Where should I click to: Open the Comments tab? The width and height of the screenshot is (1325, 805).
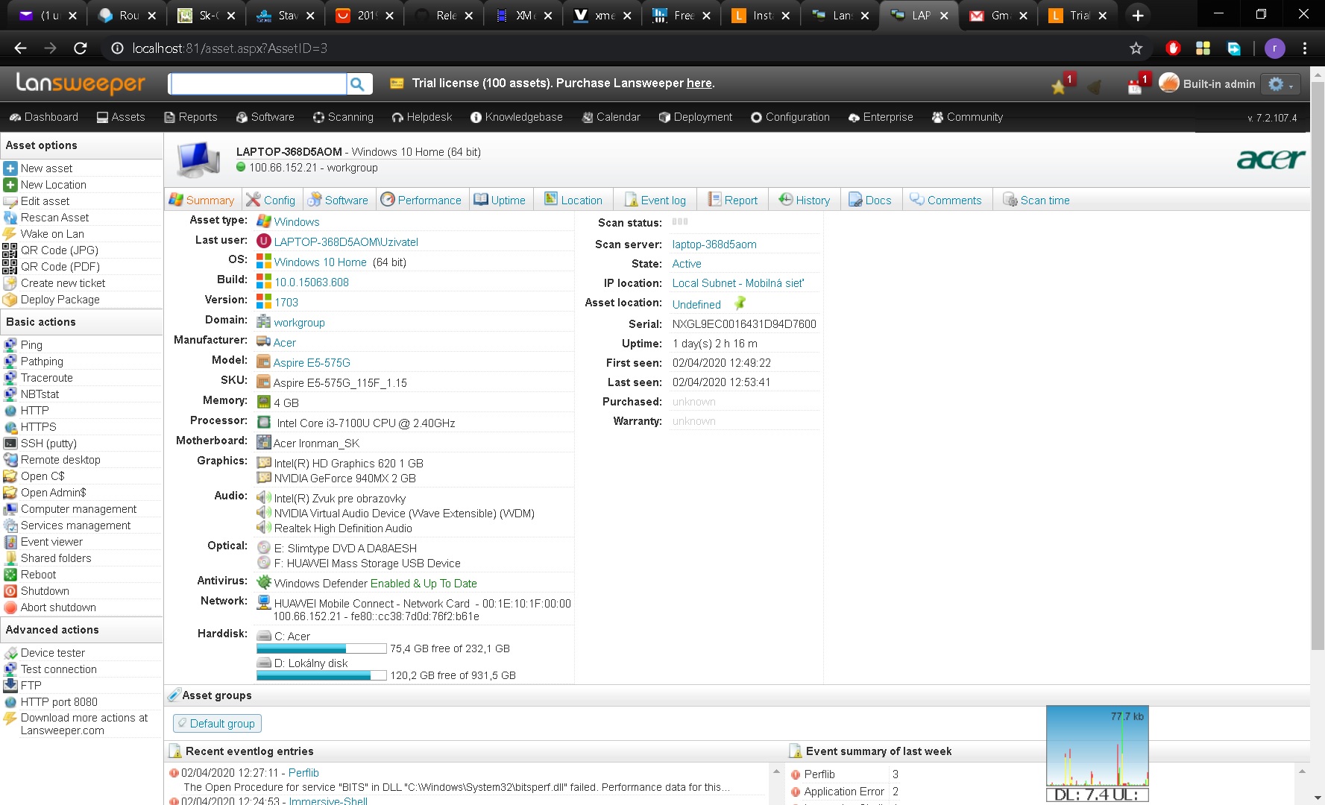coord(946,200)
